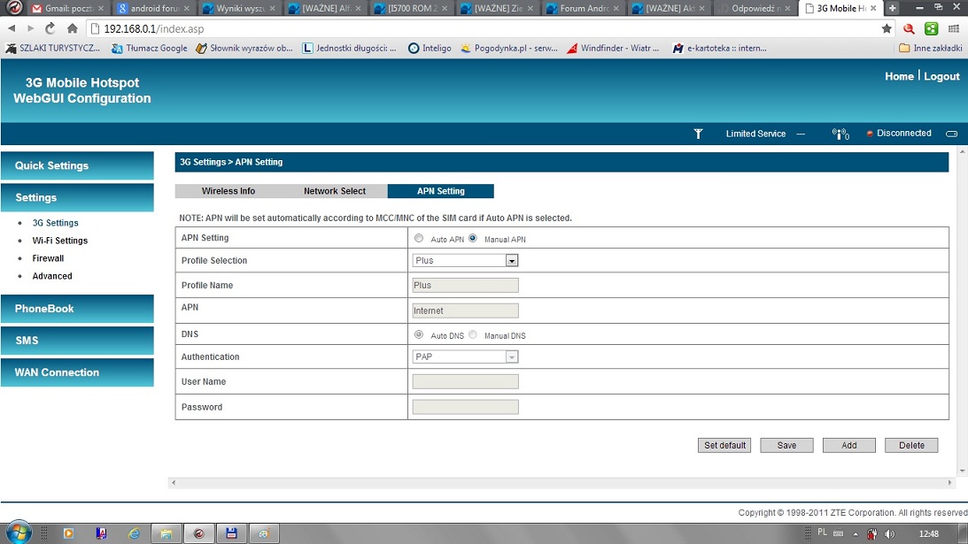
Task: Click the Logout link
Action: click(x=941, y=77)
